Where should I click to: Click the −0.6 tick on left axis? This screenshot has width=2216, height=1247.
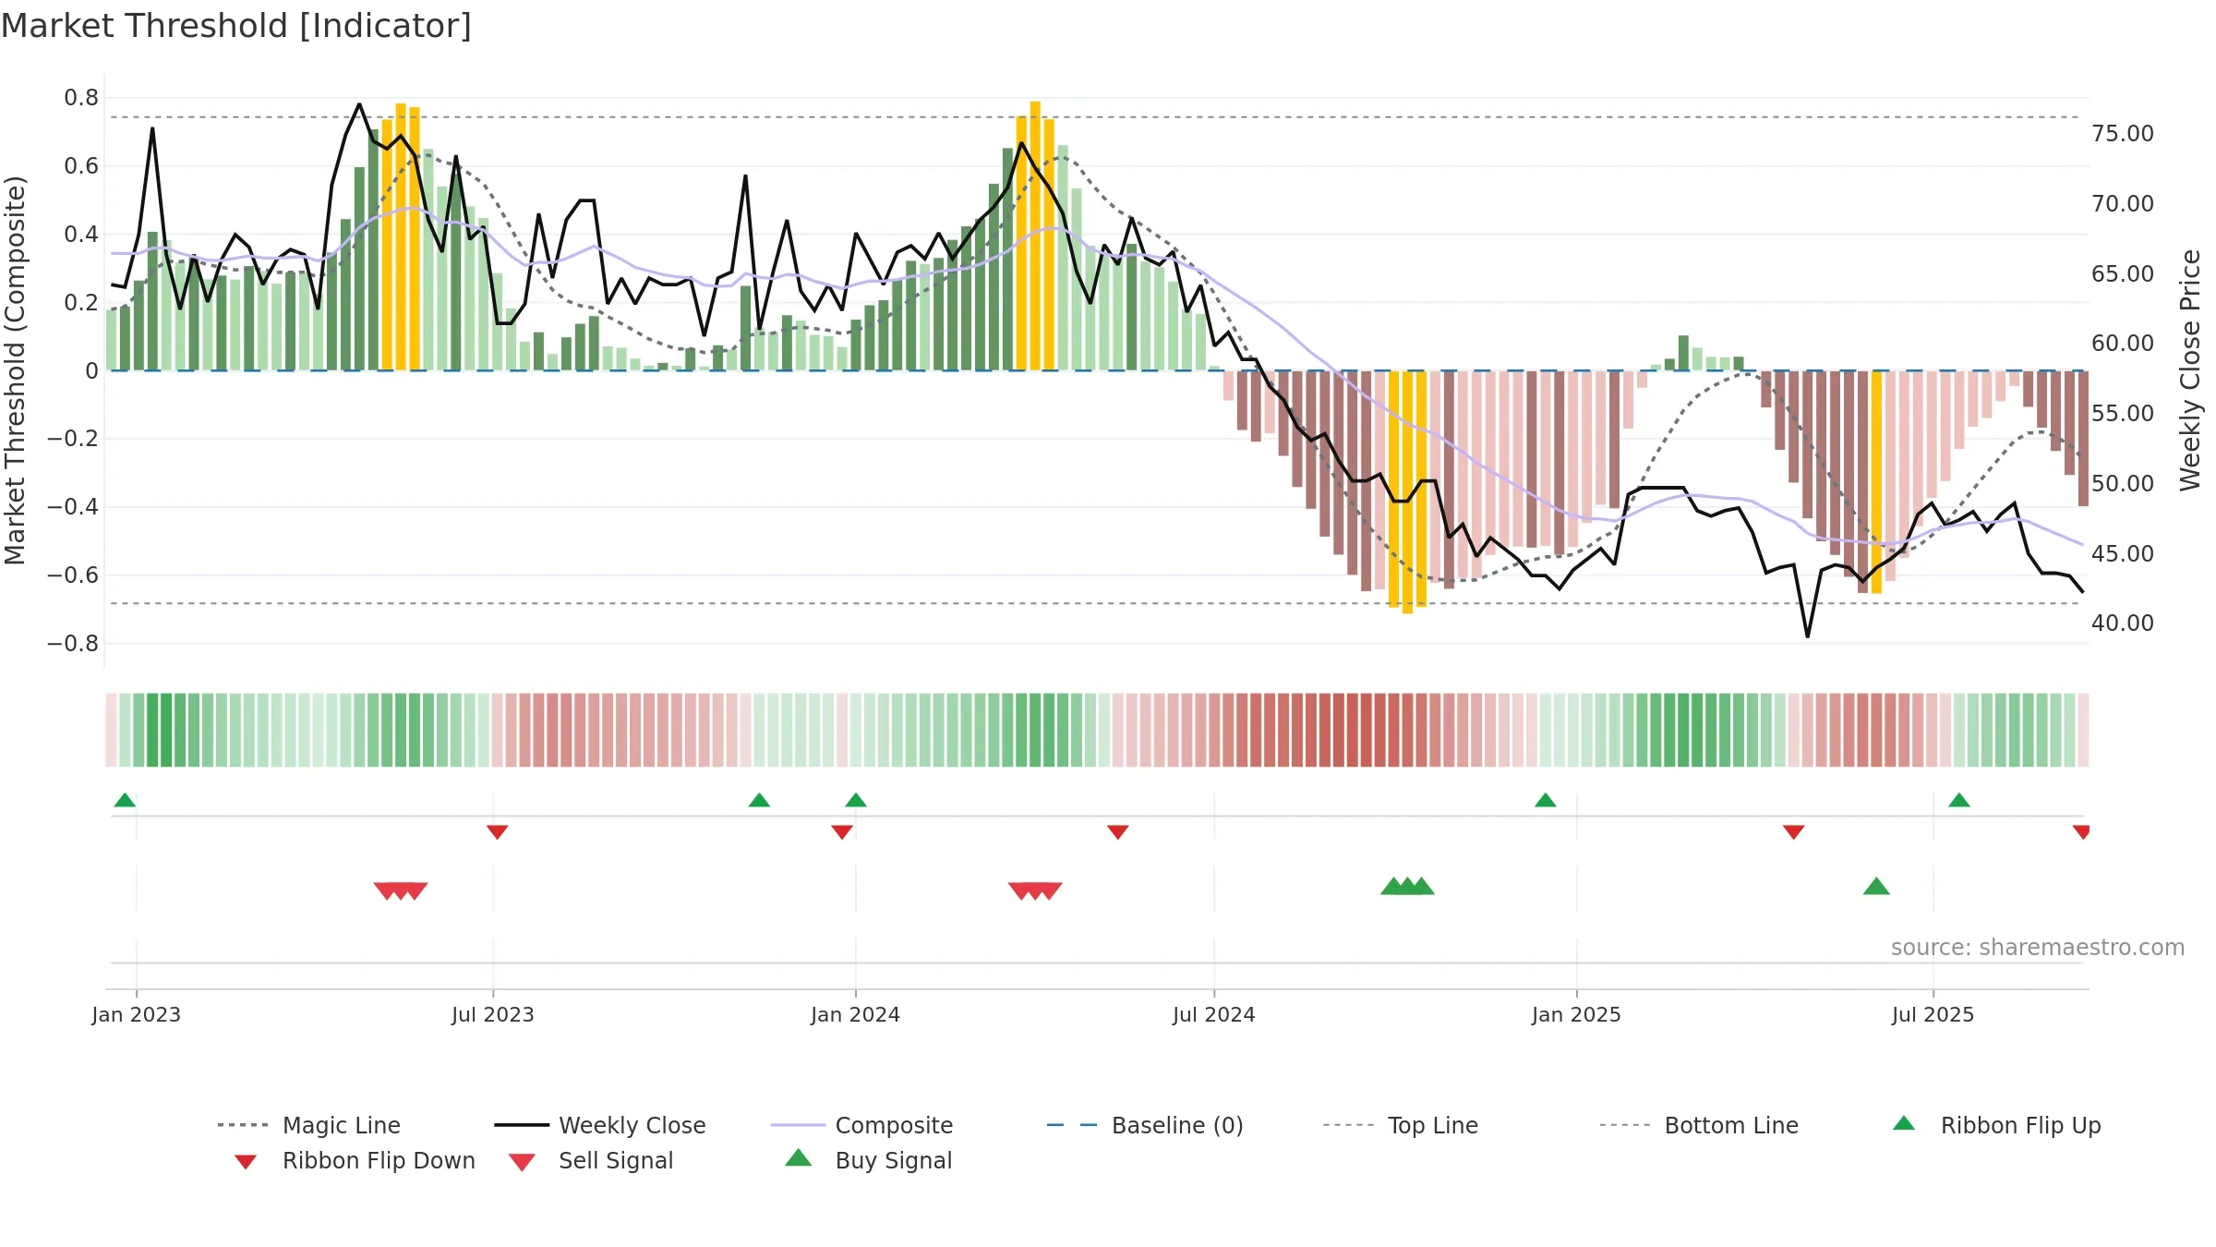point(73,575)
